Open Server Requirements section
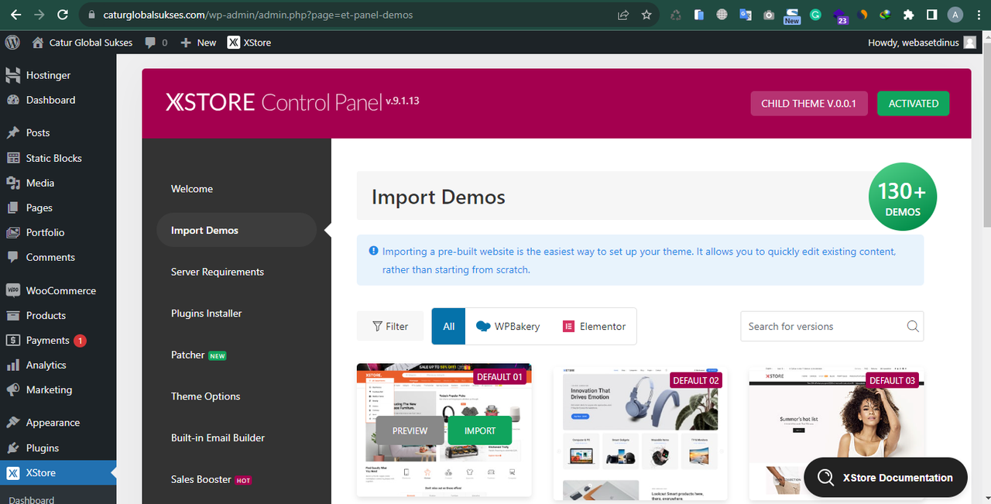The height and width of the screenshot is (504, 991). [x=218, y=272]
